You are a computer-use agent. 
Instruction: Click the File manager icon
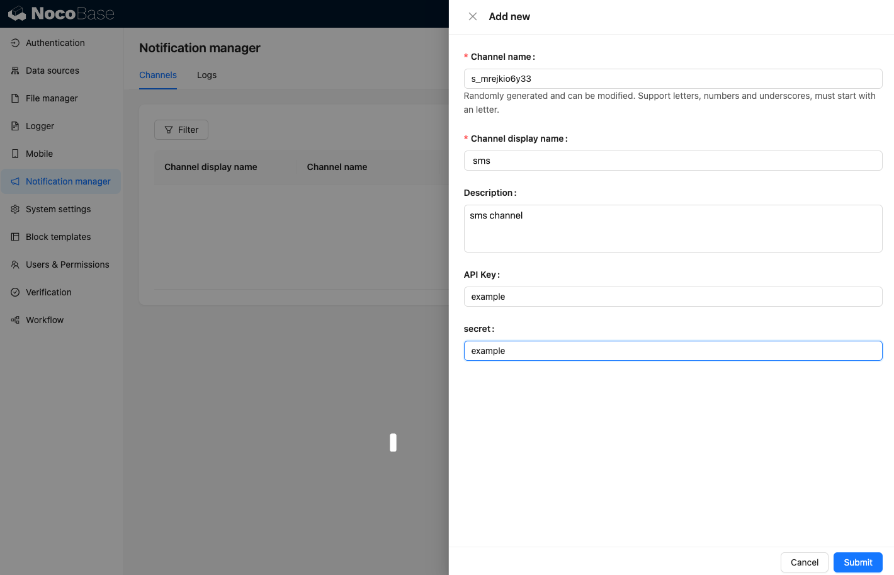(15, 98)
